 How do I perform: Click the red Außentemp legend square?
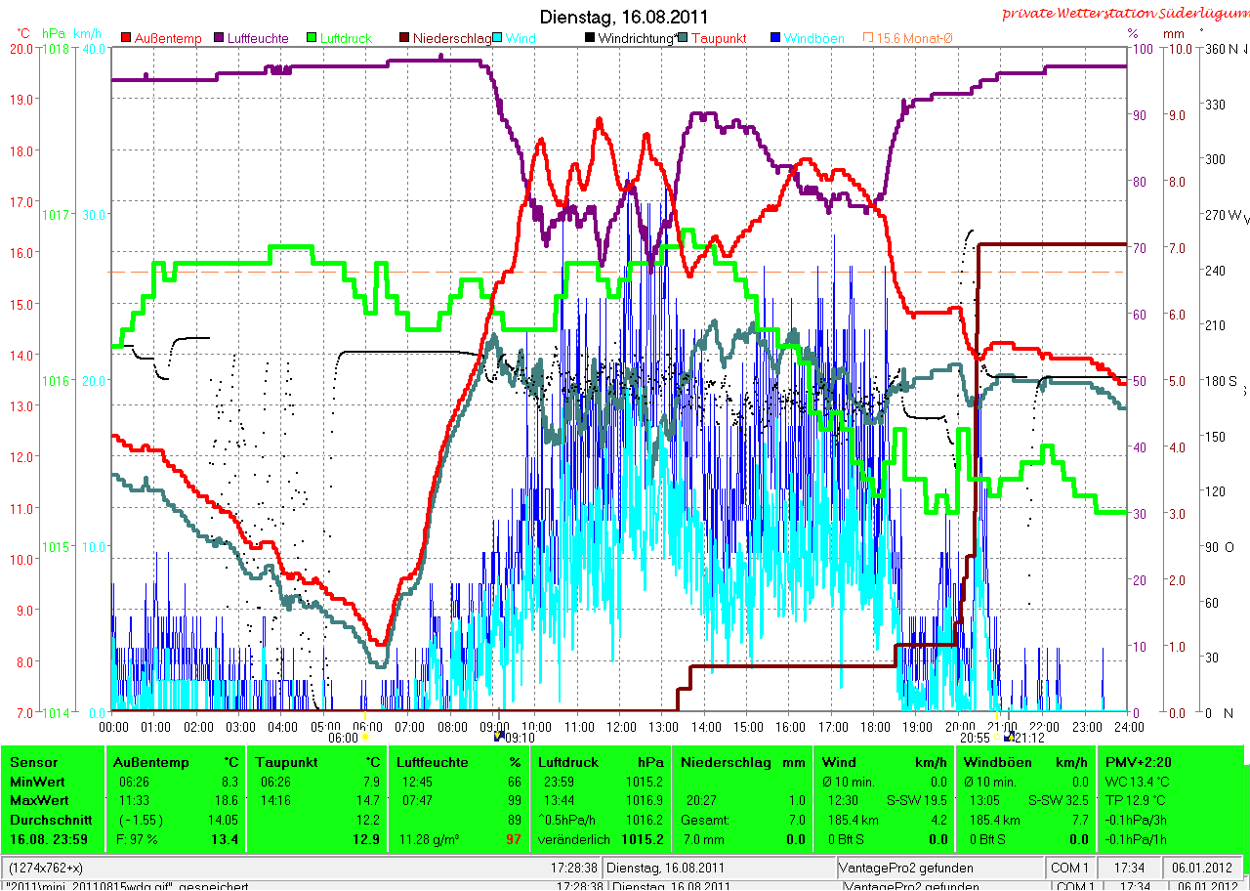point(126,38)
